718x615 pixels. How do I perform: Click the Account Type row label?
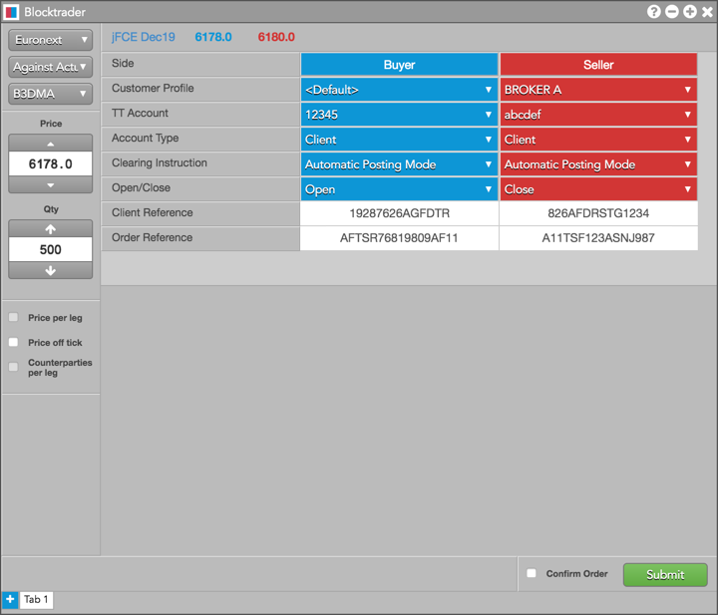pyautogui.click(x=146, y=138)
